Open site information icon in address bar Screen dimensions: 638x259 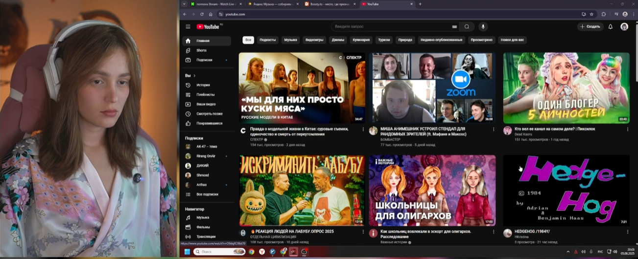pyautogui.click(x=221, y=14)
